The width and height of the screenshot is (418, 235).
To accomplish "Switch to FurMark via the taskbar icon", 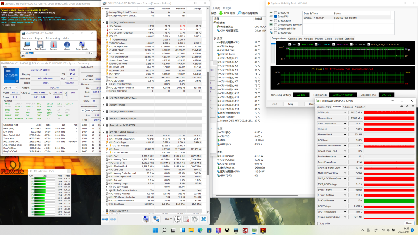I will coord(263,230).
